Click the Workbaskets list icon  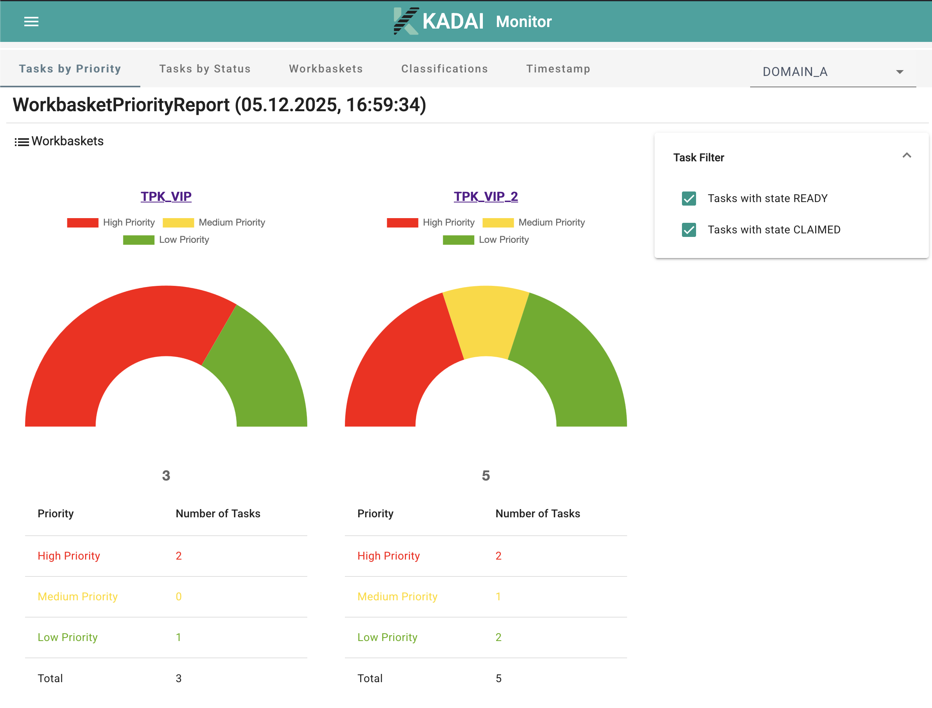pos(22,142)
